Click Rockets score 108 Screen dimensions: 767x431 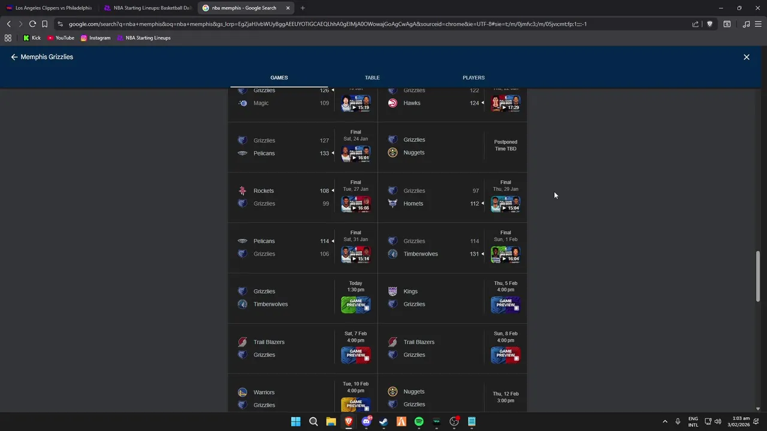[x=324, y=191]
